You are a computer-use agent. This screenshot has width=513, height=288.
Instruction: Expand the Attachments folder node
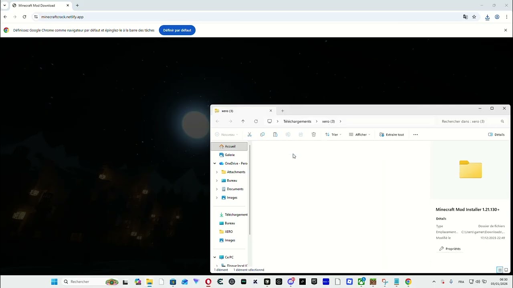[x=217, y=172]
